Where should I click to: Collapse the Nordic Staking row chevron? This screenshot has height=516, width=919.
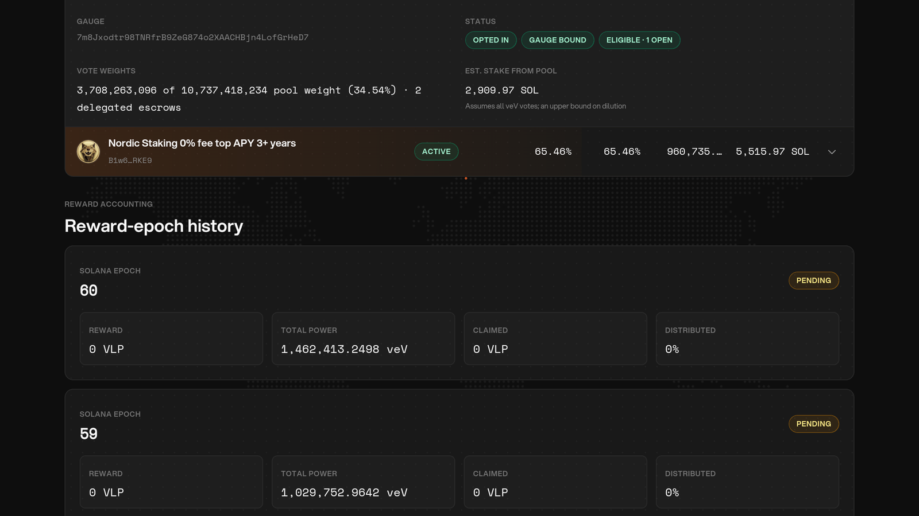click(x=832, y=152)
